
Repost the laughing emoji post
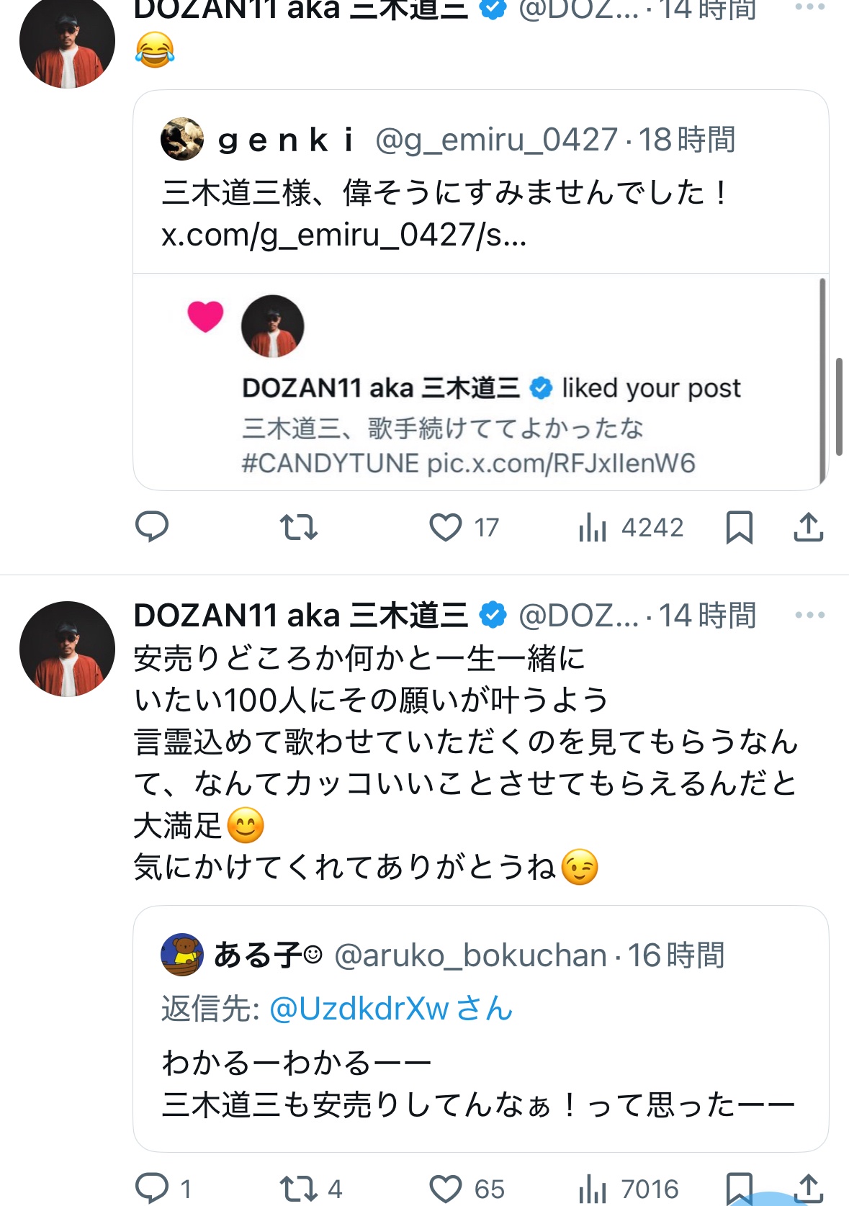[298, 527]
